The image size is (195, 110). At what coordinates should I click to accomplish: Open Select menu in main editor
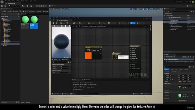[x=27, y=1]
